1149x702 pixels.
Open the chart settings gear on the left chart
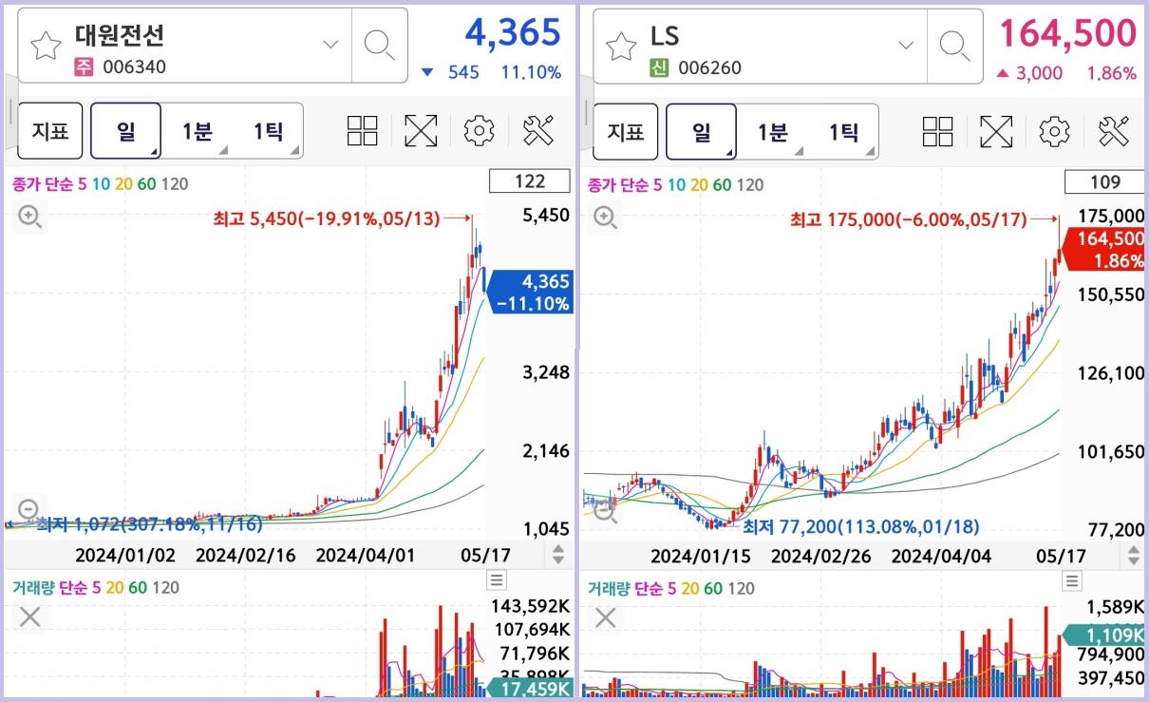coord(479,130)
